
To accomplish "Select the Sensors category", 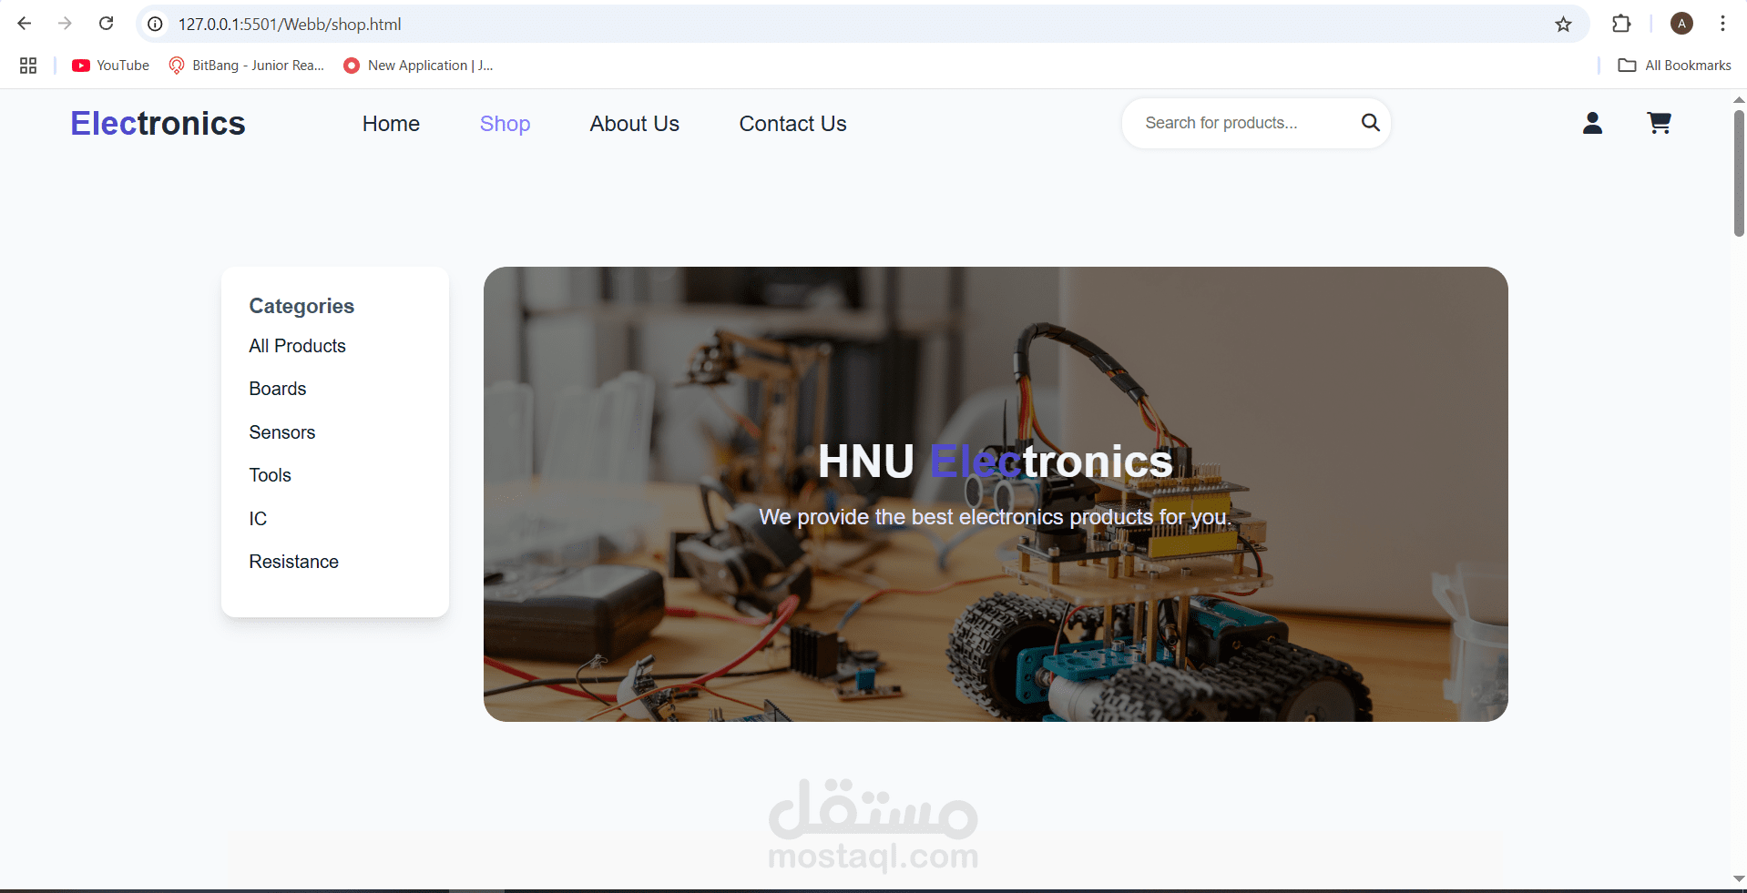I will click(281, 432).
